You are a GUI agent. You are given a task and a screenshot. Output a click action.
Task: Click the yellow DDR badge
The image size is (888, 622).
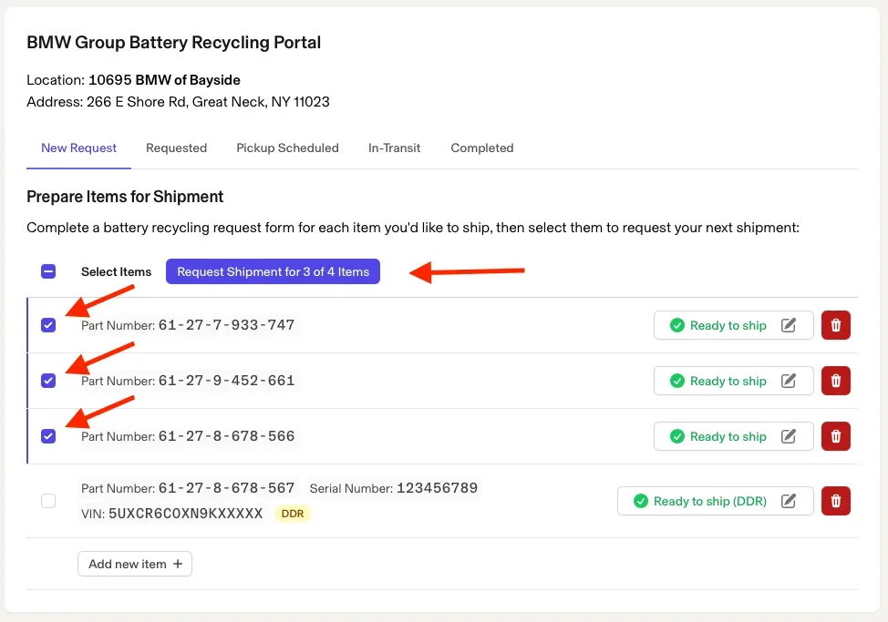pyautogui.click(x=293, y=514)
